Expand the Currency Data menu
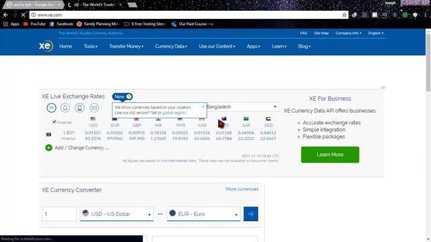 [171, 46]
